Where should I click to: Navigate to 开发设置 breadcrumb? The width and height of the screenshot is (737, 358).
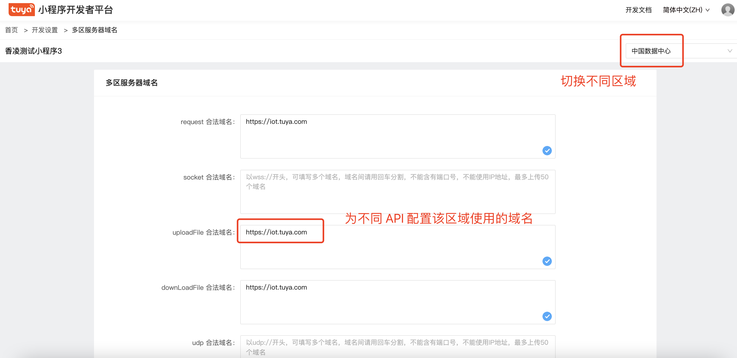45,30
